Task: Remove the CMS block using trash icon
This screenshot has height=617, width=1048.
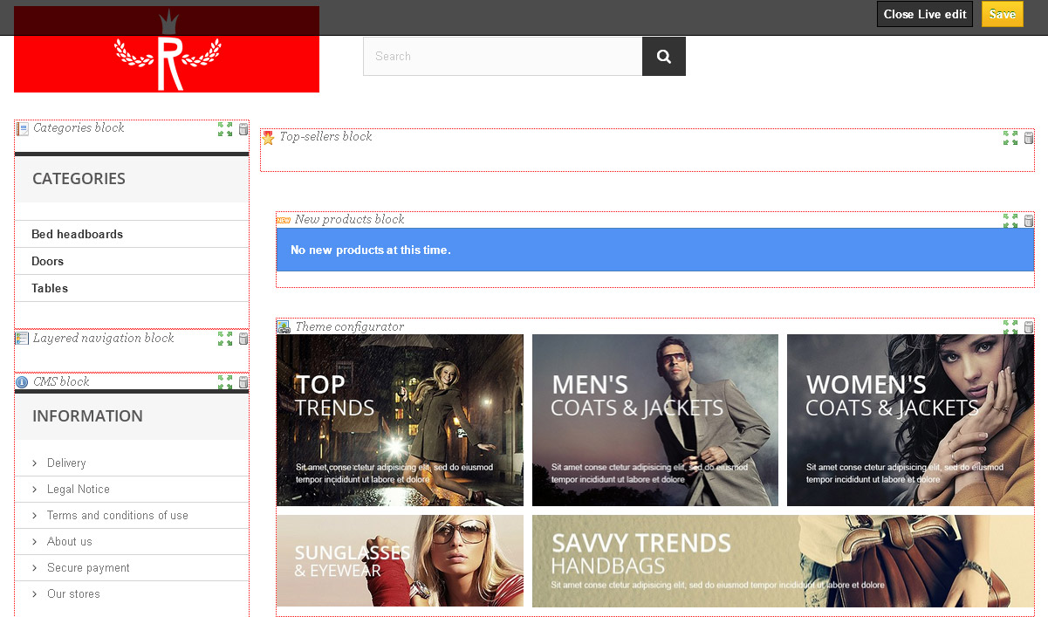Action: pyautogui.click(x=243, y=382)
